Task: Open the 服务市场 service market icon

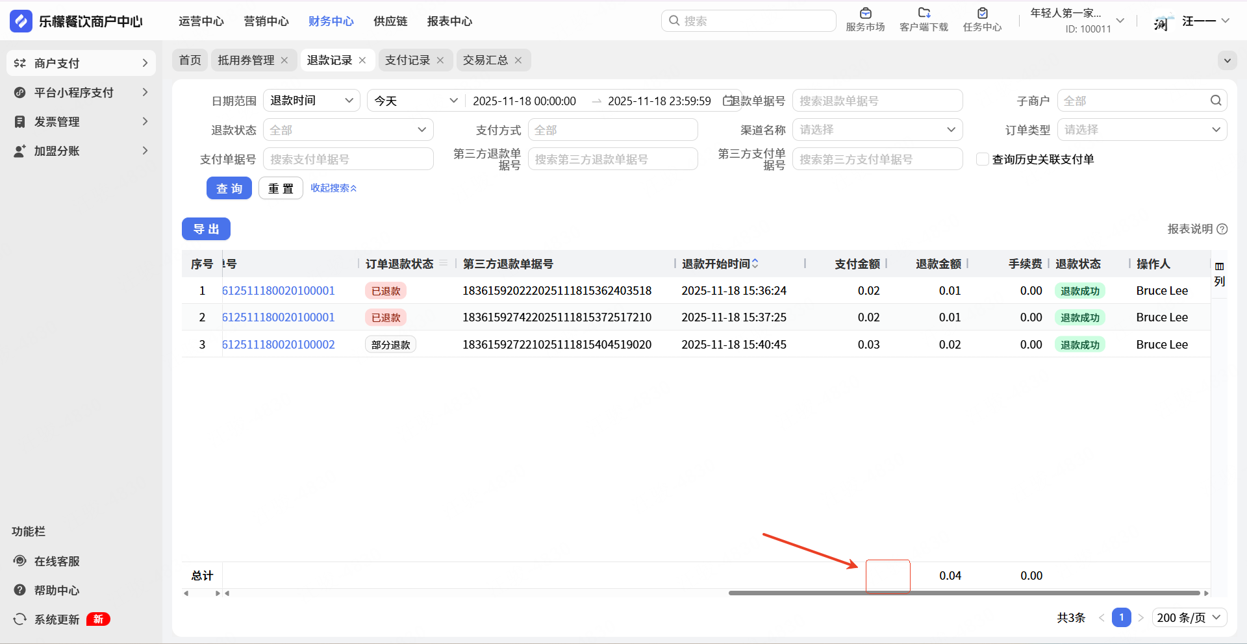Action: (x=865, y=14)
